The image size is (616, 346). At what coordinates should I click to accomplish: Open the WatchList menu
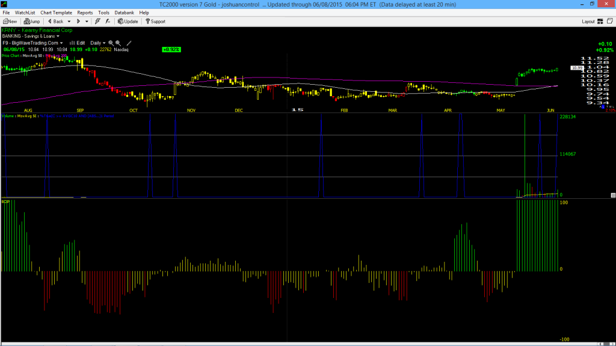(25, 13)
